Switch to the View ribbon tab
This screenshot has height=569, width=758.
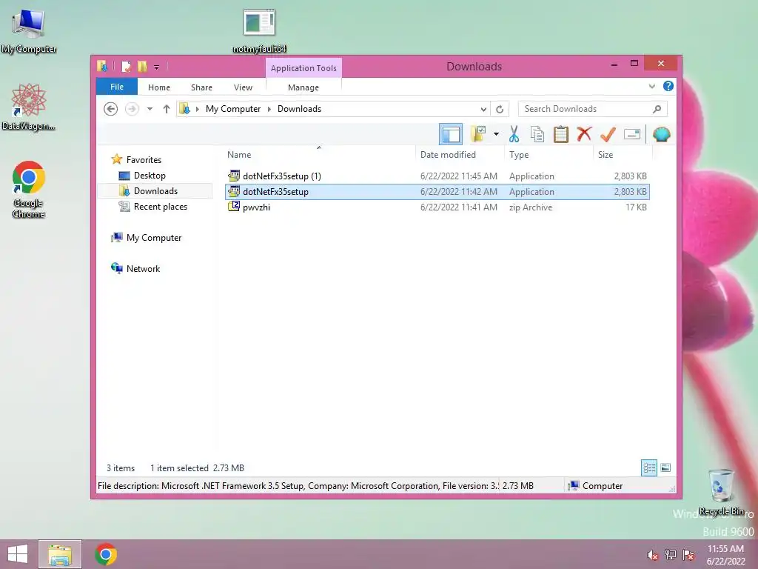(243, 87)
